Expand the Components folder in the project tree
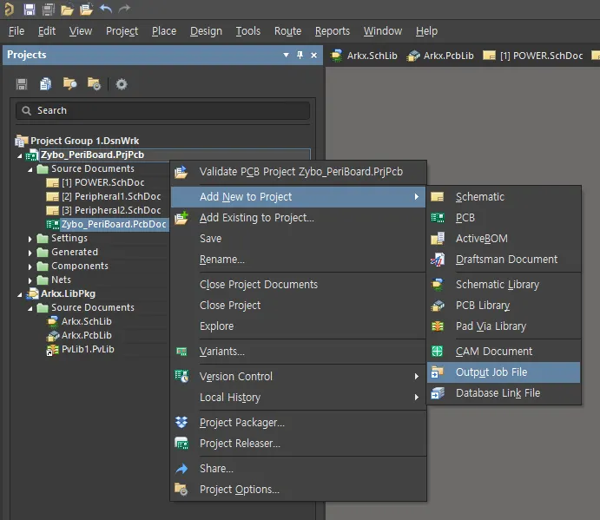The image size is (600, 520). pos(31,267)
